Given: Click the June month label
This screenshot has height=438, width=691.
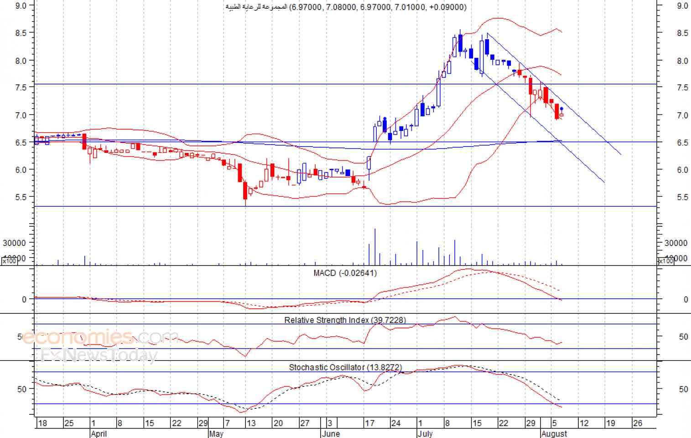Looking at the screenshot, I should (331, 433).
